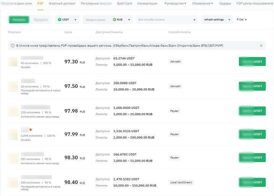Image resolution: width=274 pixels, height=196 pixels.
Task: Click the merchant name above 255 исполнено
Action: pos(36,177)
